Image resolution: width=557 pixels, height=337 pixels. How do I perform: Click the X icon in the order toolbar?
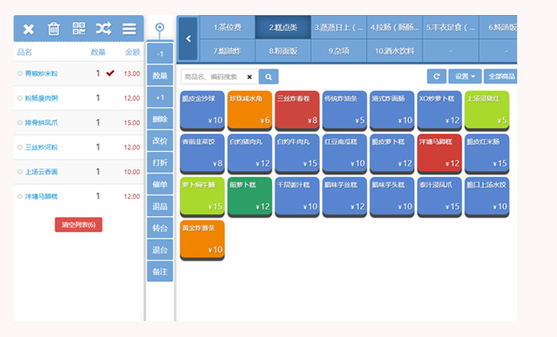[29, 29]
